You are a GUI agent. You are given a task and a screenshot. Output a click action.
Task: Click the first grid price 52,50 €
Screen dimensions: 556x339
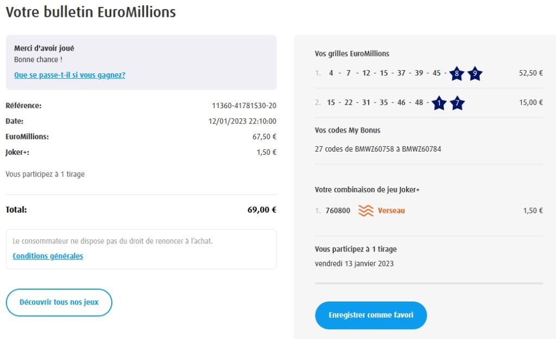coord(530,73)
